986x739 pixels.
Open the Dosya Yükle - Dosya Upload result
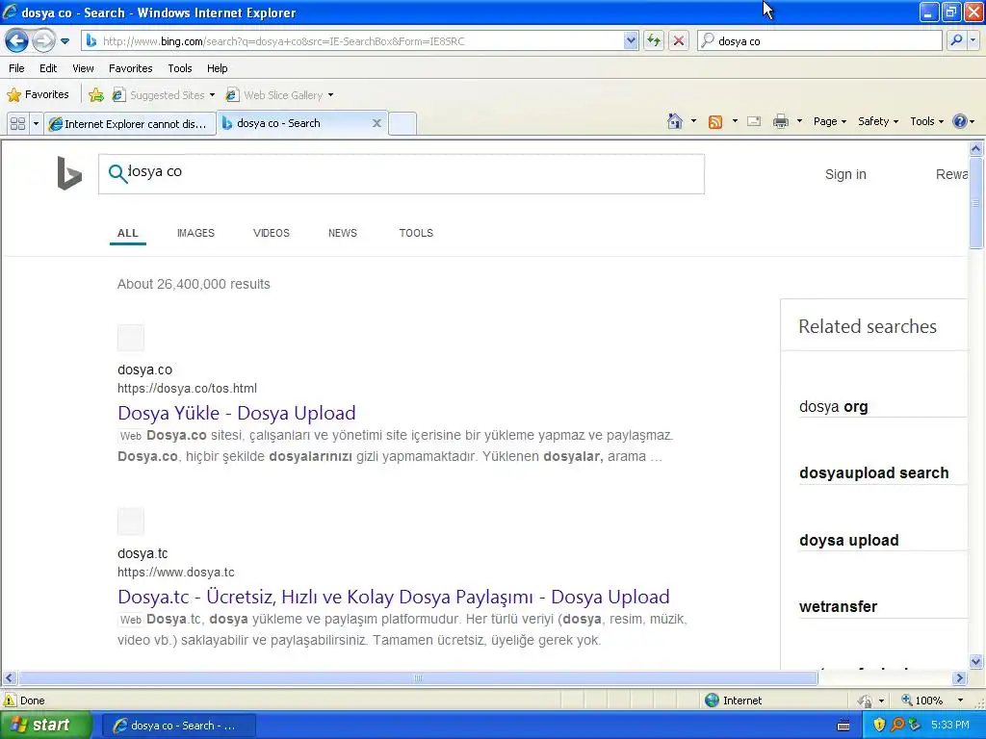237,413
